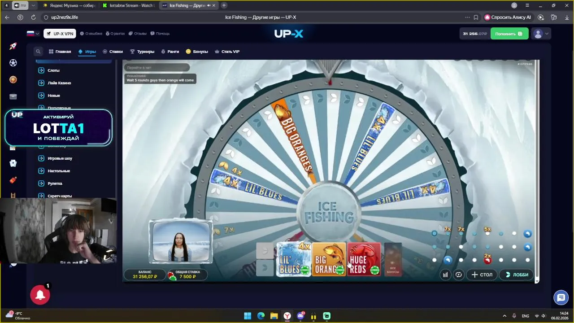Open the support chat bubble icon
Screen dimensions: 574x323
(x=561, y=297)
